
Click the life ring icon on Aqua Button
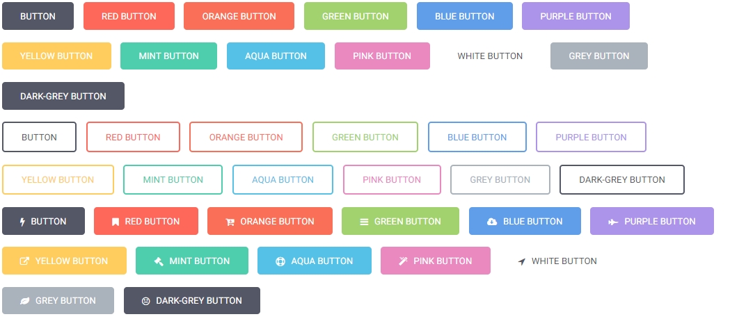coord(280,261)
